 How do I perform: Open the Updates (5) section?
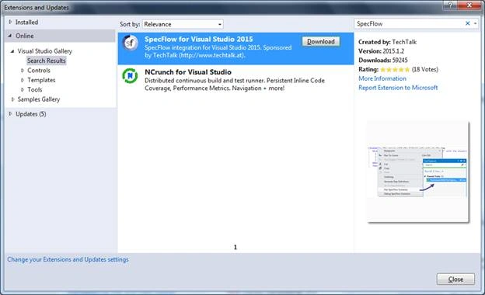coord(31,114)
